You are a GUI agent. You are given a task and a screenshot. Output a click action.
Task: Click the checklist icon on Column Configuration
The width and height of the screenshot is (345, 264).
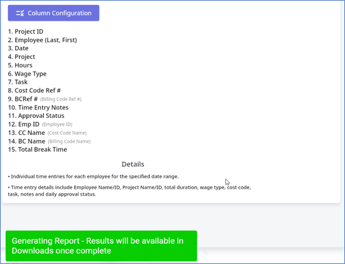(20, 13)
